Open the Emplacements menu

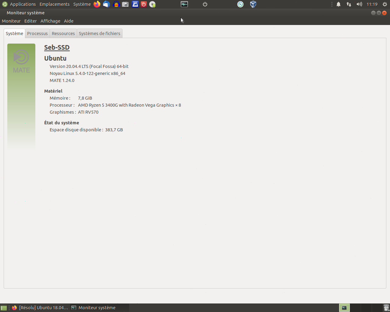click(x=55, y=4)
